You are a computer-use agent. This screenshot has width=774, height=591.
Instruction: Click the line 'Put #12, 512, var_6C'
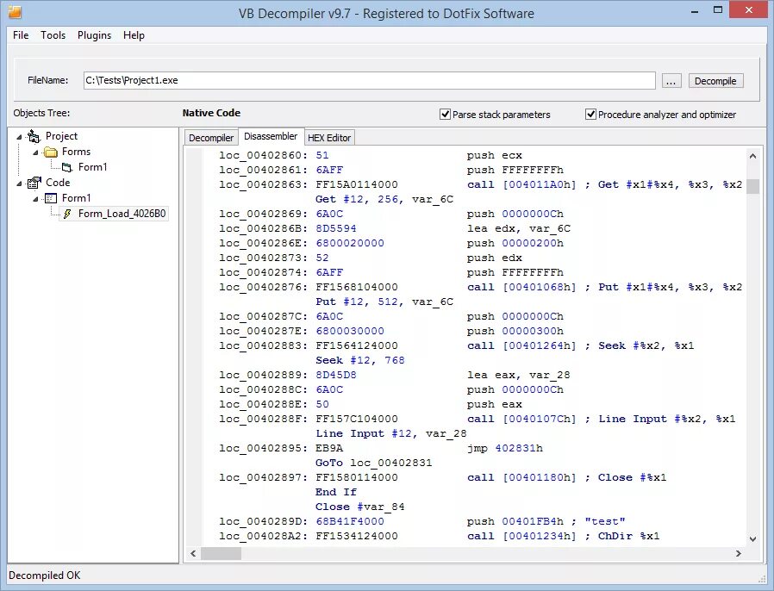[384, 302]
